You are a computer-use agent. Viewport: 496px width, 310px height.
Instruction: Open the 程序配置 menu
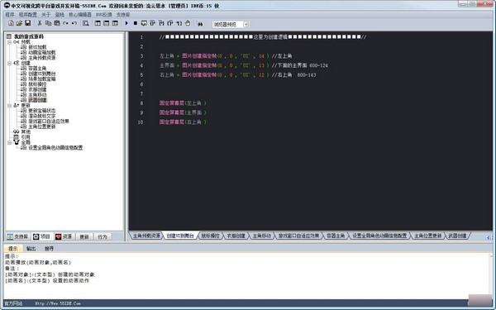point(28,15)
